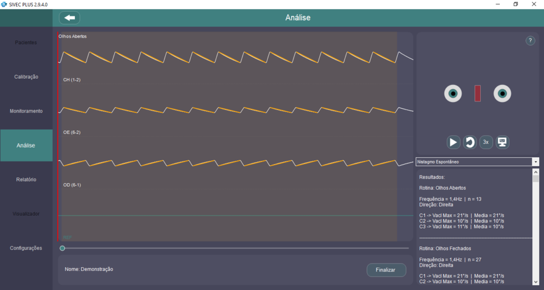Click the back arrow button

[x=70, y=18]
